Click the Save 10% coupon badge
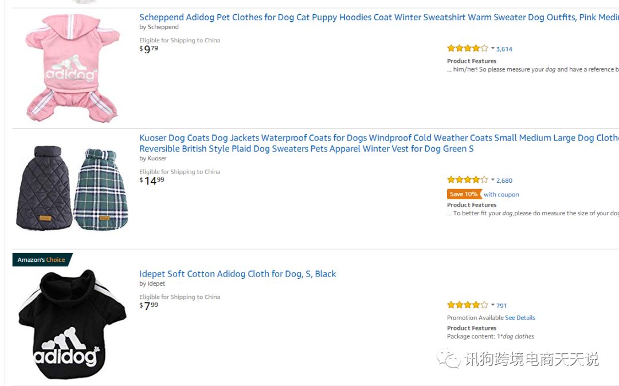Screen dimensions: 619x386 tap(463, 194)
